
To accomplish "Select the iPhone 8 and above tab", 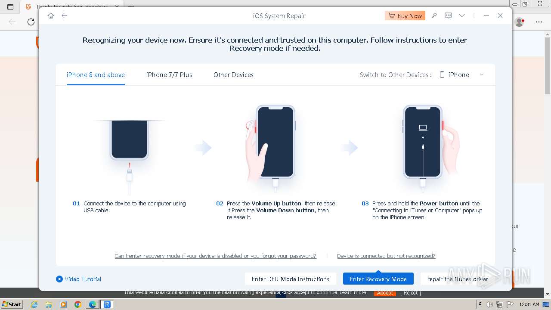I will [x=96, y=74].
